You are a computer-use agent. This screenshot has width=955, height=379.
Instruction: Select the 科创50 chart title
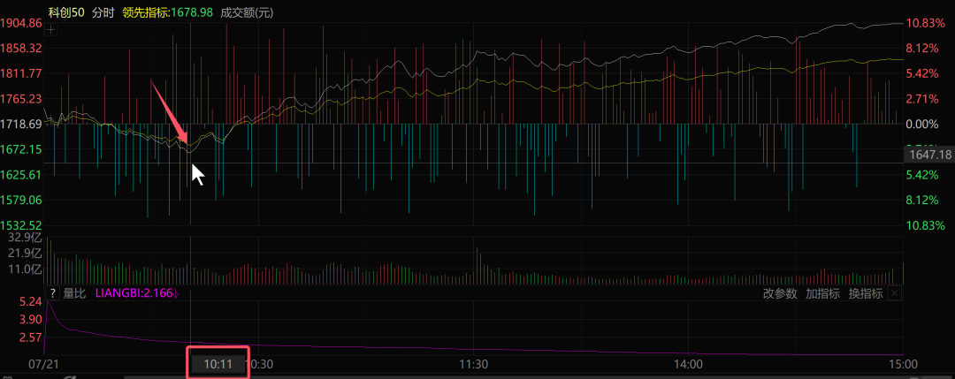(66, 12)
